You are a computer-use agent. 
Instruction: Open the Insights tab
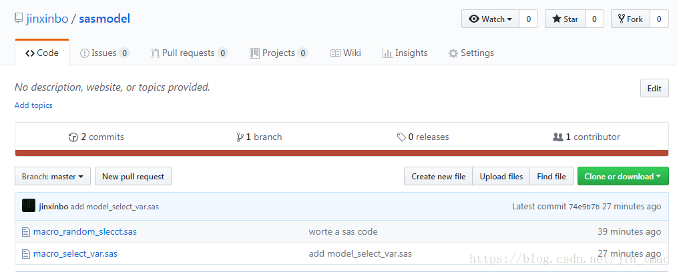point(405,53)
